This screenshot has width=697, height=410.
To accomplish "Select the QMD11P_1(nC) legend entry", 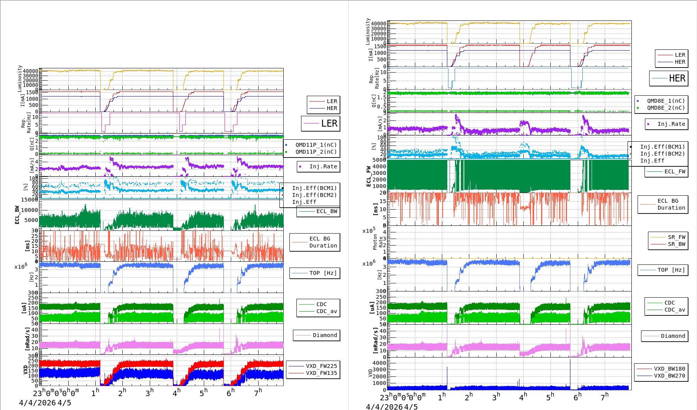I will [316, 145].
